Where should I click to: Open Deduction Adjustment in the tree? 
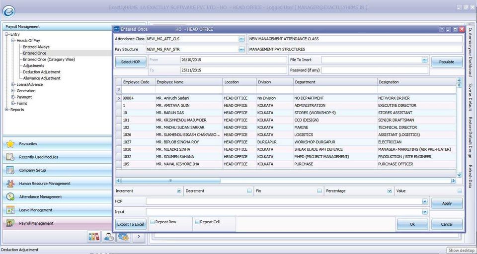point(42,72)
